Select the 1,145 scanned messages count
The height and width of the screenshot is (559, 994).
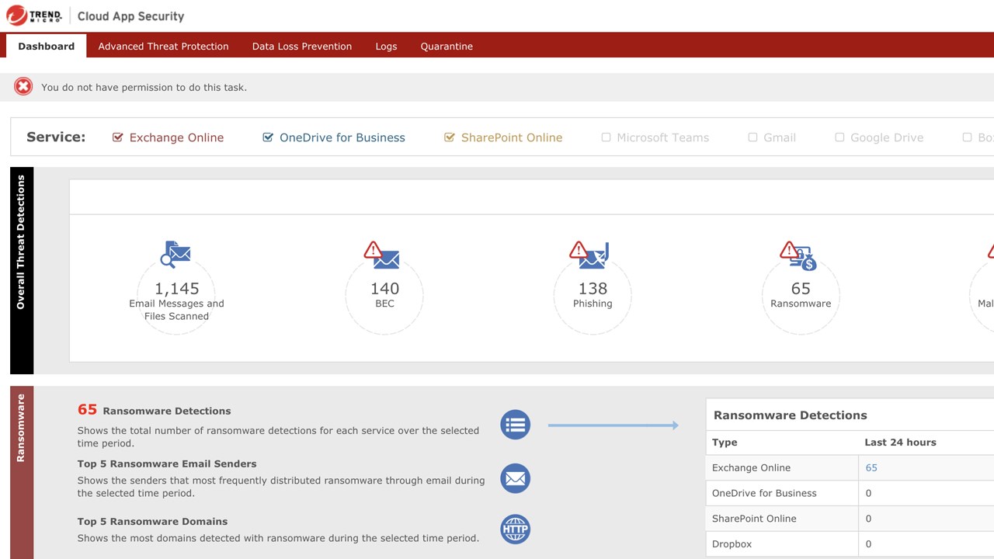(176, 288)
